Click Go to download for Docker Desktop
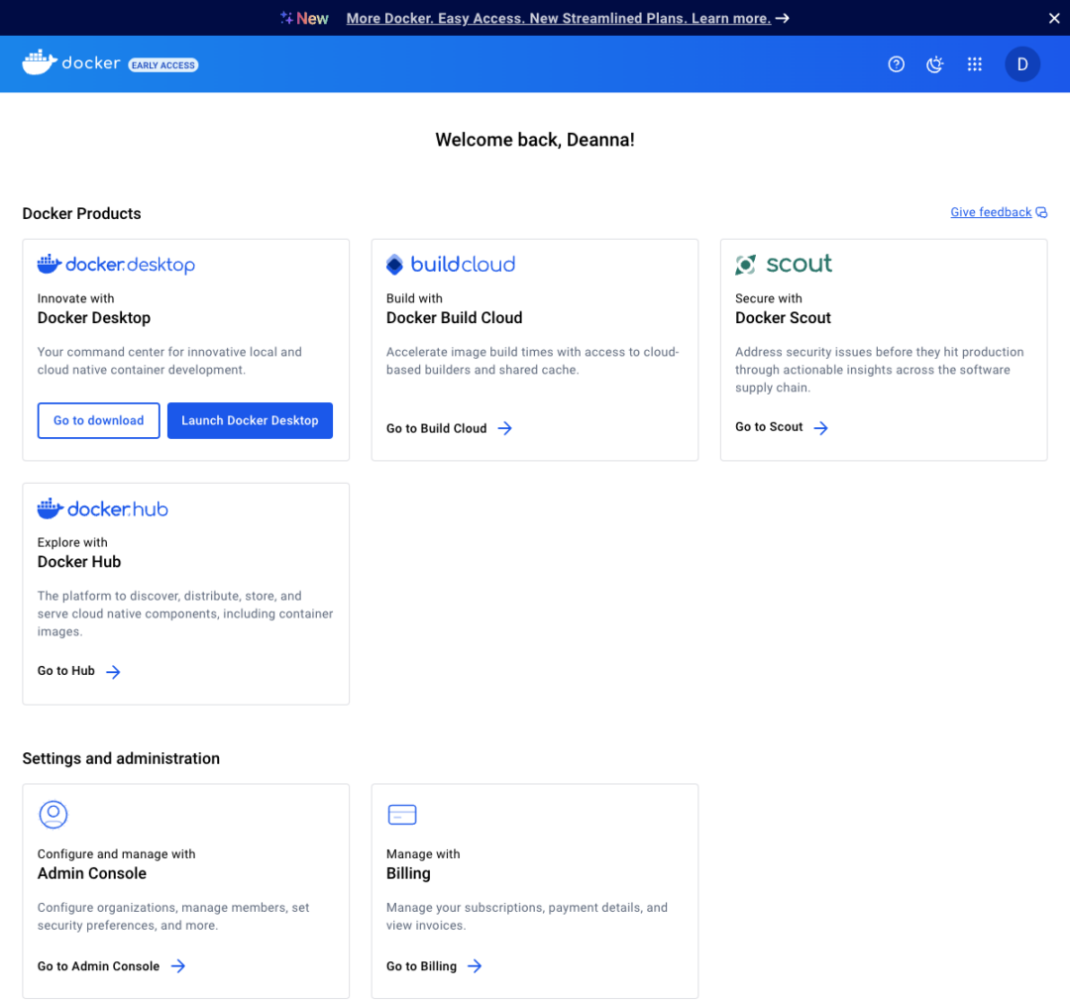This screenshot has height=1007, width=1070. coord(98,420)
